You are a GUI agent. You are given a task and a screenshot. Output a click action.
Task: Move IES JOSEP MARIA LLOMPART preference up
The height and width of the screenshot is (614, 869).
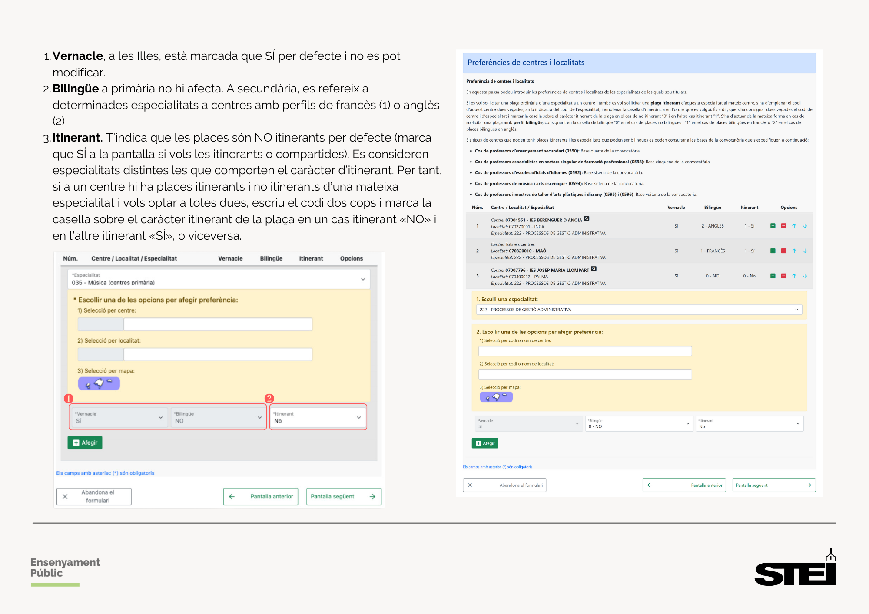794,276
